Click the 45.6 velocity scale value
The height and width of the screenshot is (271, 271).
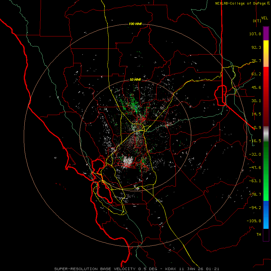pos(256,87)
